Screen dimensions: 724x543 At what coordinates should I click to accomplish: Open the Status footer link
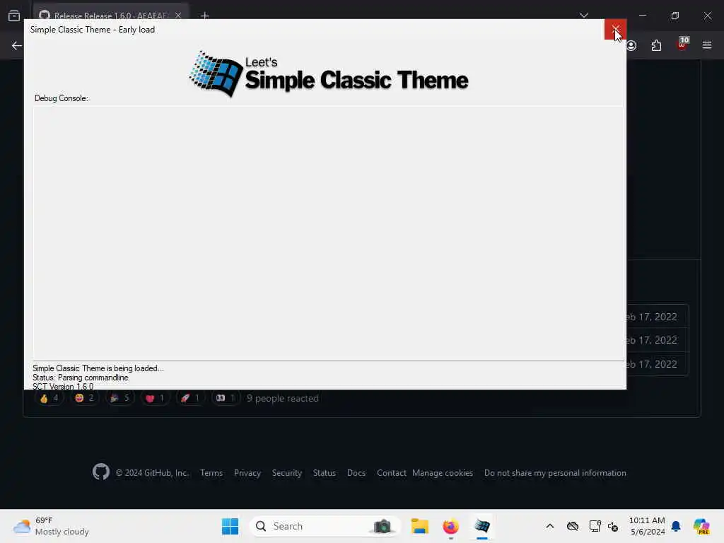[325, 473]
